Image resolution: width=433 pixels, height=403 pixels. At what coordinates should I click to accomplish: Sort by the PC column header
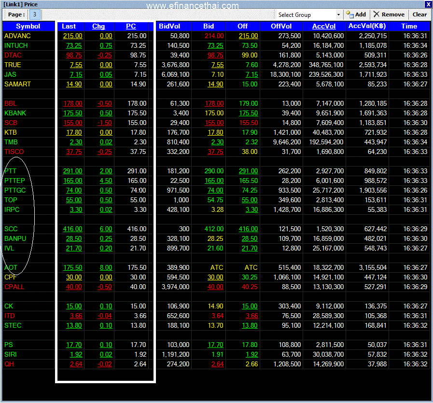(131, 26)
